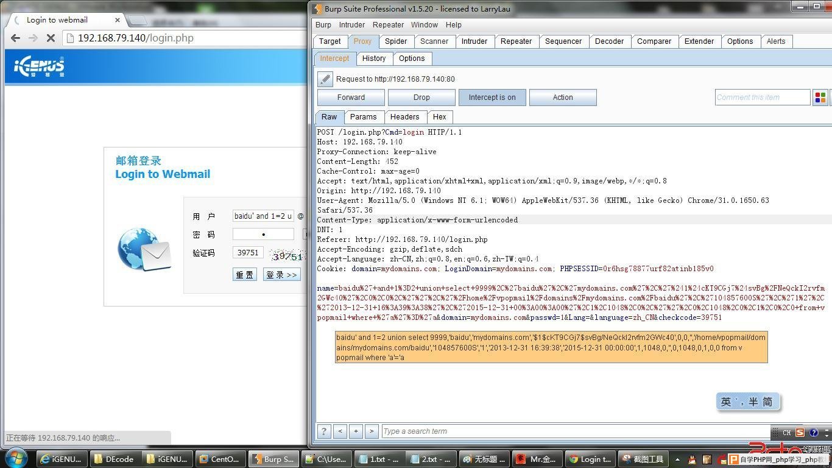832x468 pixels.
Task: Click the iGENUS logo in the webmail header
Action: pyautogui.click(x=39, y=66)
